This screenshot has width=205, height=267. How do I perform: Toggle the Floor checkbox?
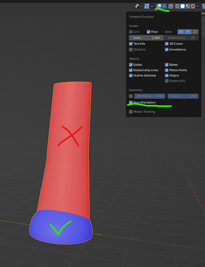pos(148,32)
